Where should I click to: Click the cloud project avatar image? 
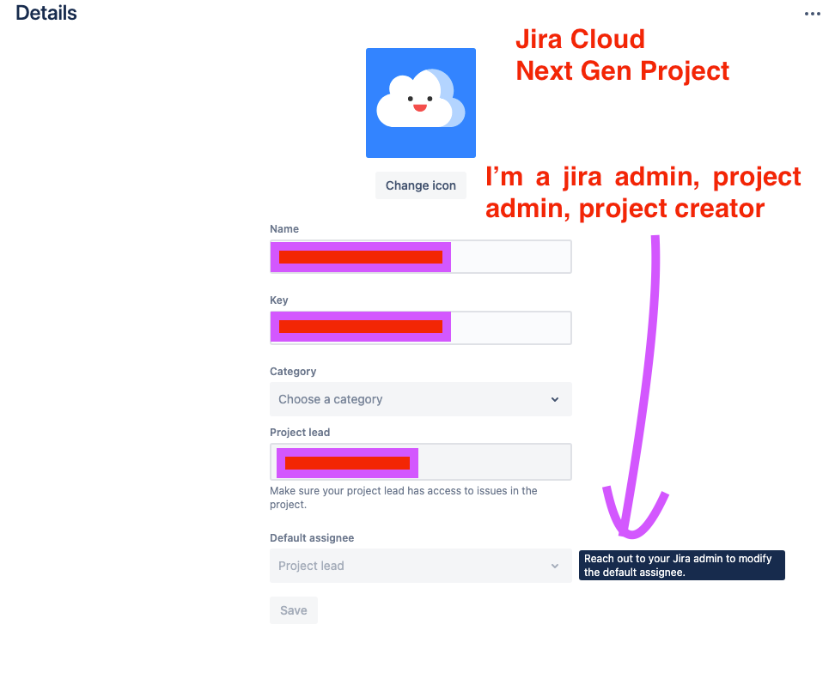coord(421,103)
